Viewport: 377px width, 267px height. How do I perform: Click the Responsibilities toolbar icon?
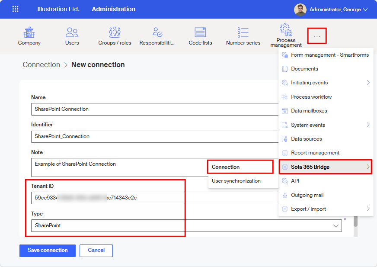click(x=157, y=32)
